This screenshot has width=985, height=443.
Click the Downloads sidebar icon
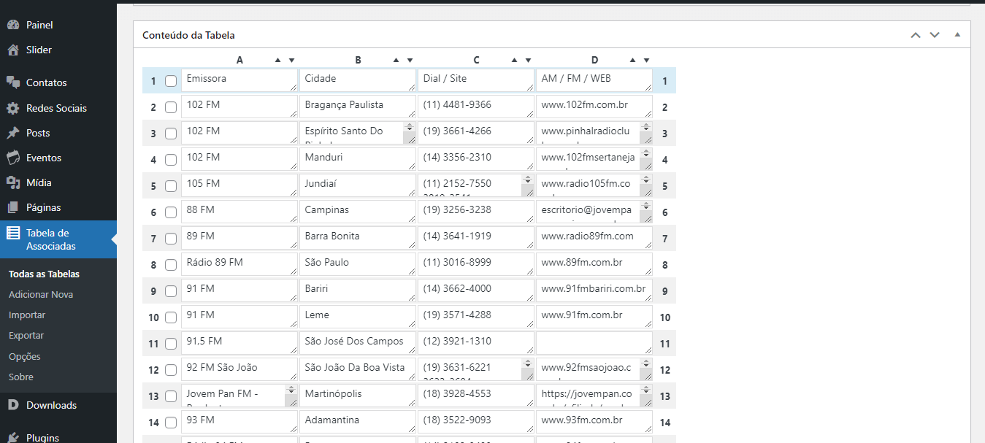coord(12,405)
